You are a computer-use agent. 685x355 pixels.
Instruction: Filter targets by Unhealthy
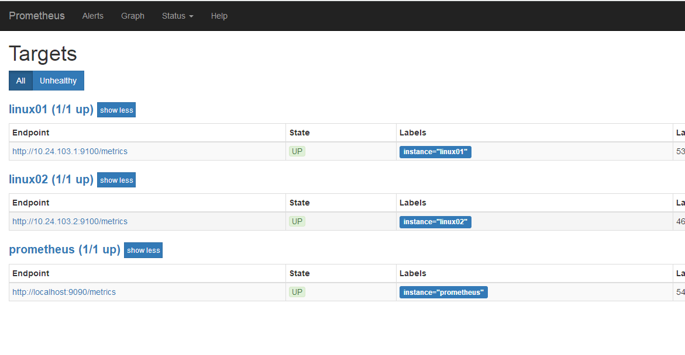pos(58,81)
